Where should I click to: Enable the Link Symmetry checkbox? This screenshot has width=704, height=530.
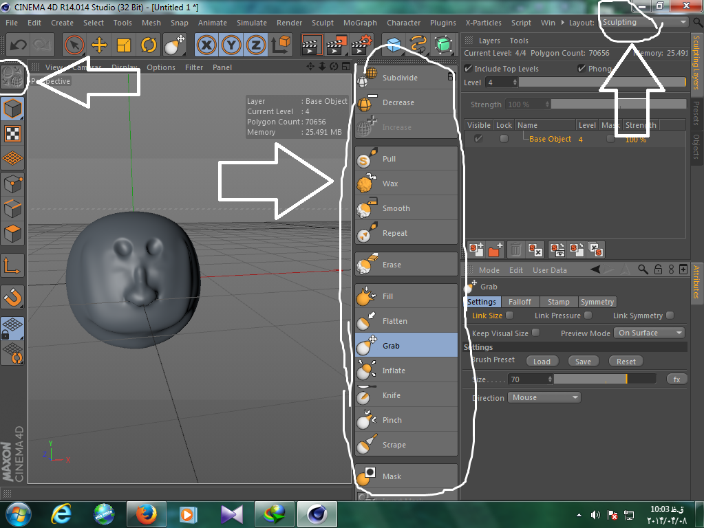click(x=670, y=316)
